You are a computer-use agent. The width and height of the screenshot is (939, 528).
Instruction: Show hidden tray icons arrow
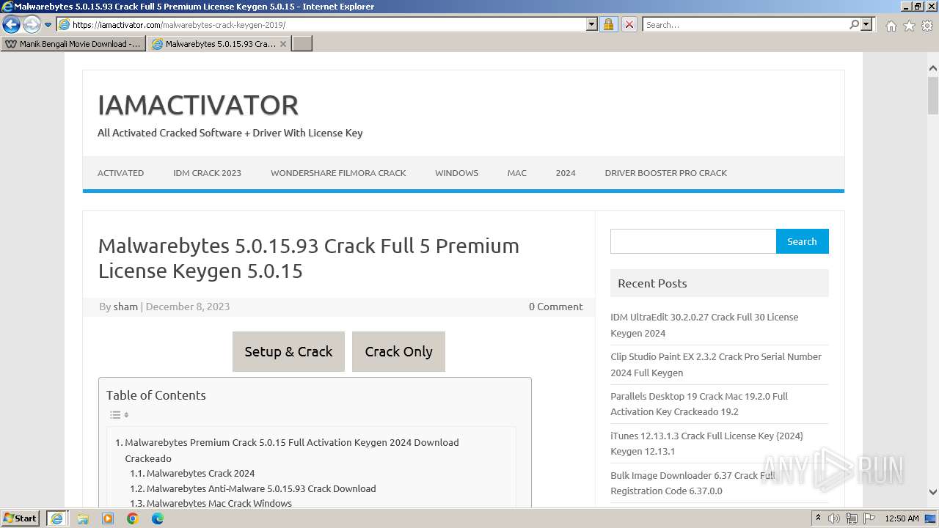click(x=818, y=518)
